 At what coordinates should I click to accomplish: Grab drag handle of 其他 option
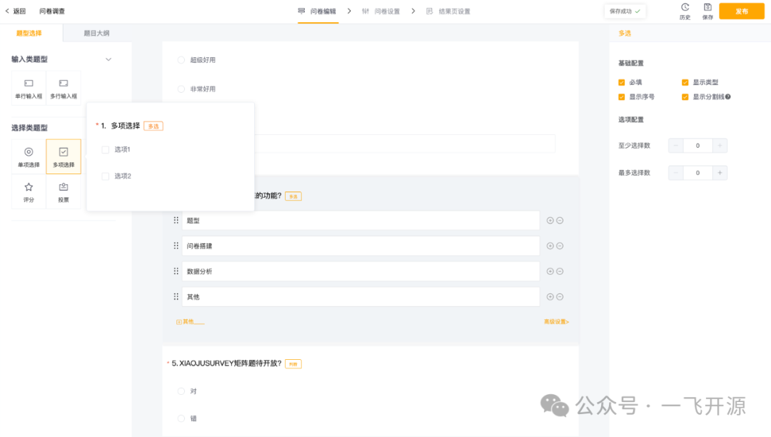click(176, 297)
